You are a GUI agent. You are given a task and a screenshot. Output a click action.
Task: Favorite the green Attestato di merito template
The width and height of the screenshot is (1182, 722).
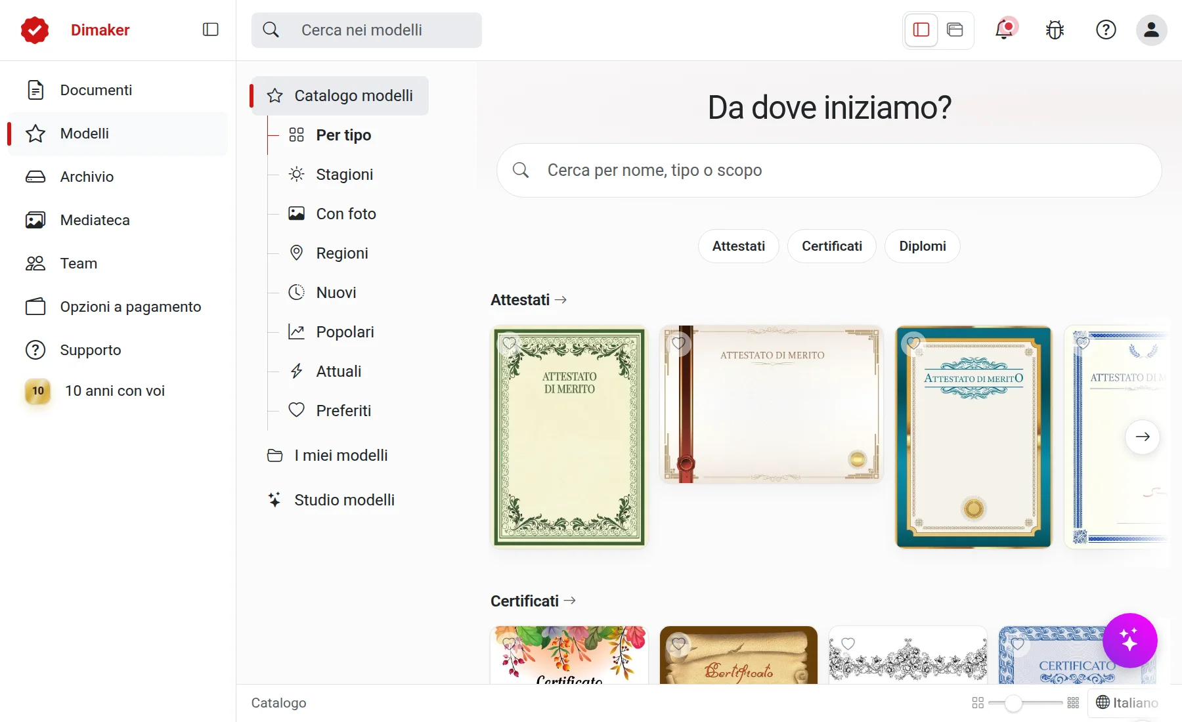[509, 343]
